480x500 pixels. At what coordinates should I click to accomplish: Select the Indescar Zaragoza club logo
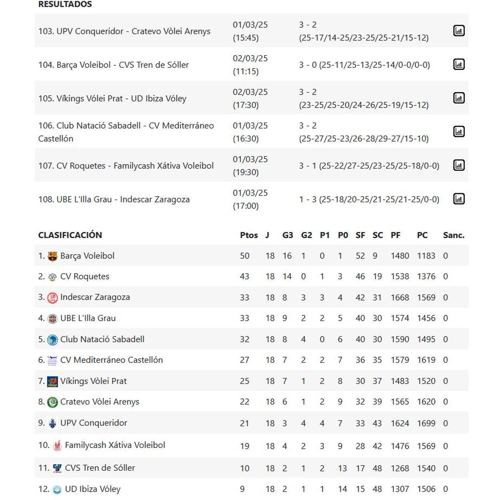tap(53, 297)
